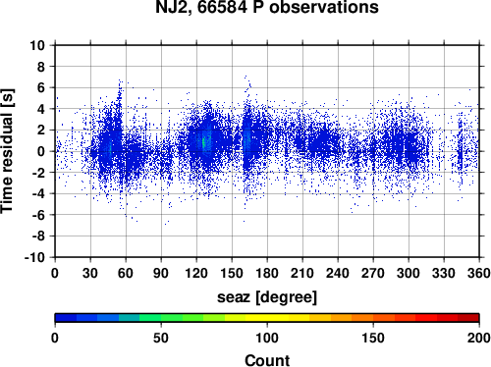Click the green dense cluster near 125 degrees
This screenshot has height=367, width=491.
coord(203,142)
